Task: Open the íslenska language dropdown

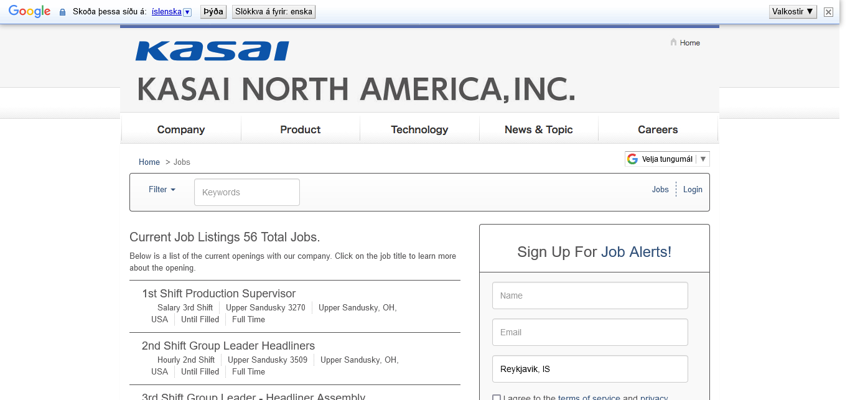Action: pyautogui.click(x=172, y=12)
